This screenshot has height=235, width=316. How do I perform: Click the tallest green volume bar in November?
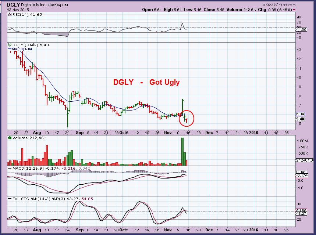click(x=182, y=152)
